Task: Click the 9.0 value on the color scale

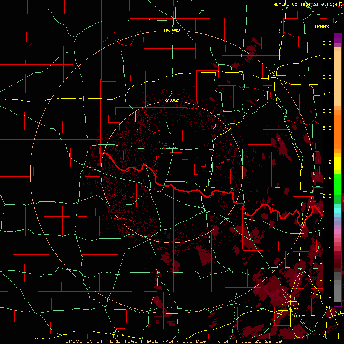Action: (327, 60)
